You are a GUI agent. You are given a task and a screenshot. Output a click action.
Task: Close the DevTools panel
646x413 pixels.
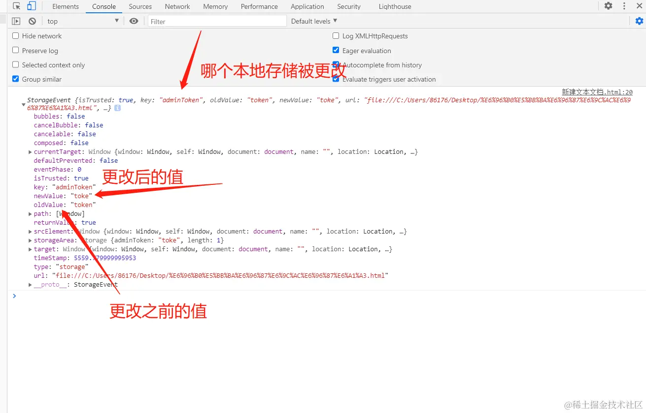[639, 6]
